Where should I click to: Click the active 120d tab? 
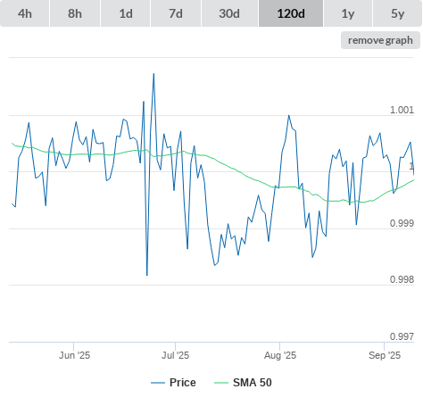291,13
